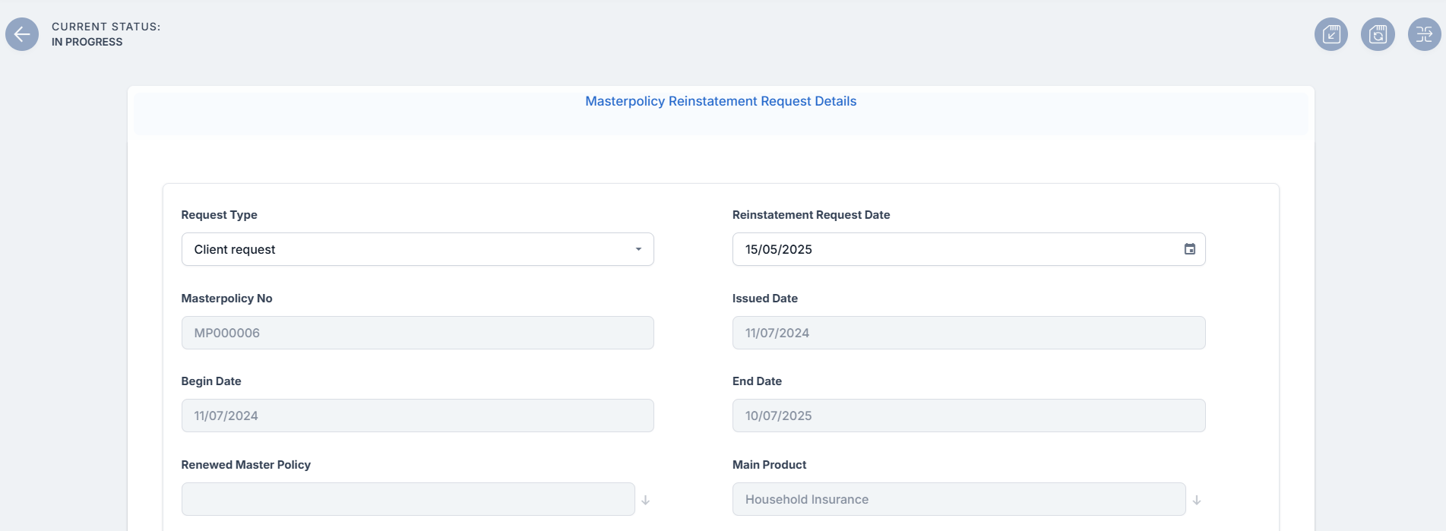Open the 'Client request' Request Type selector
The image size is (1446, 531).
pos(410,249)
